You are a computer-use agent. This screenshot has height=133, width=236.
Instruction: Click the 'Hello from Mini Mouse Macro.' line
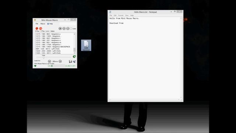pyautogui.click(x=124, y=18)
